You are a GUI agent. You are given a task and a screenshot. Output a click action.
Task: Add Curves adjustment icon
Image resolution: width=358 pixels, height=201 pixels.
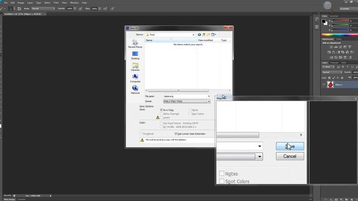[x=341, y=47]
